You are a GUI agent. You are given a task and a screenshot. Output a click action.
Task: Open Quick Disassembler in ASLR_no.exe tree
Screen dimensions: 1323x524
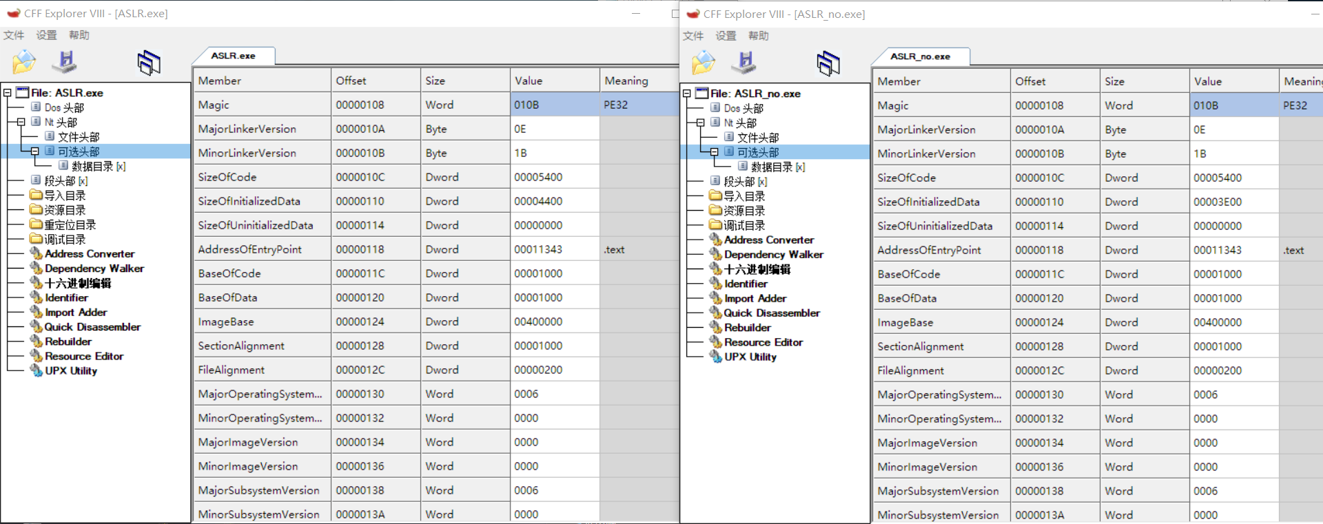(x=772, y=313)
